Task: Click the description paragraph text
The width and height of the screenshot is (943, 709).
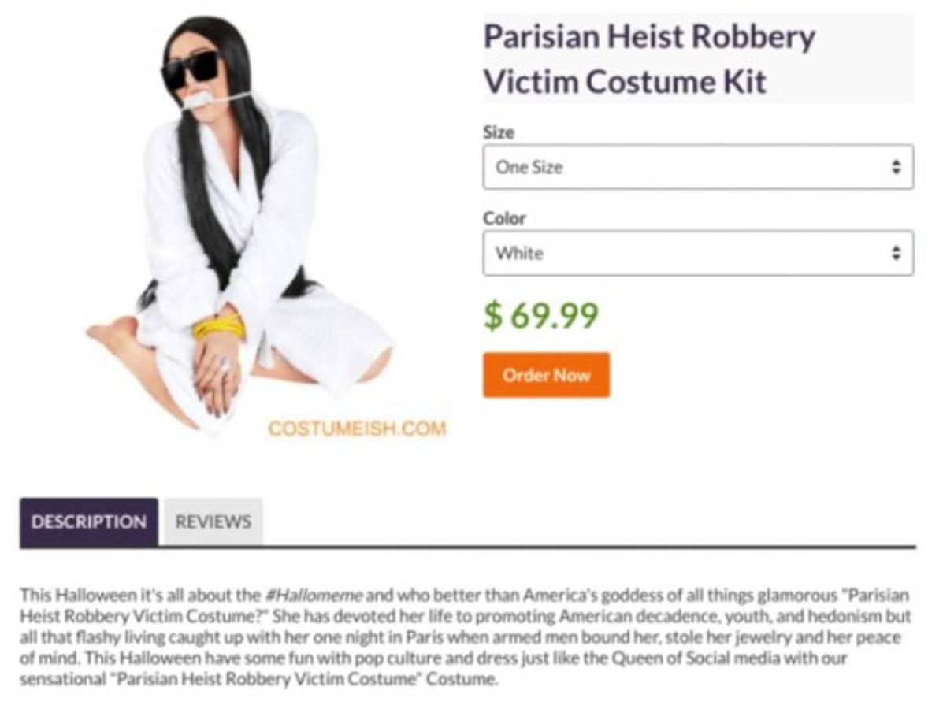Action: [466, 637]
